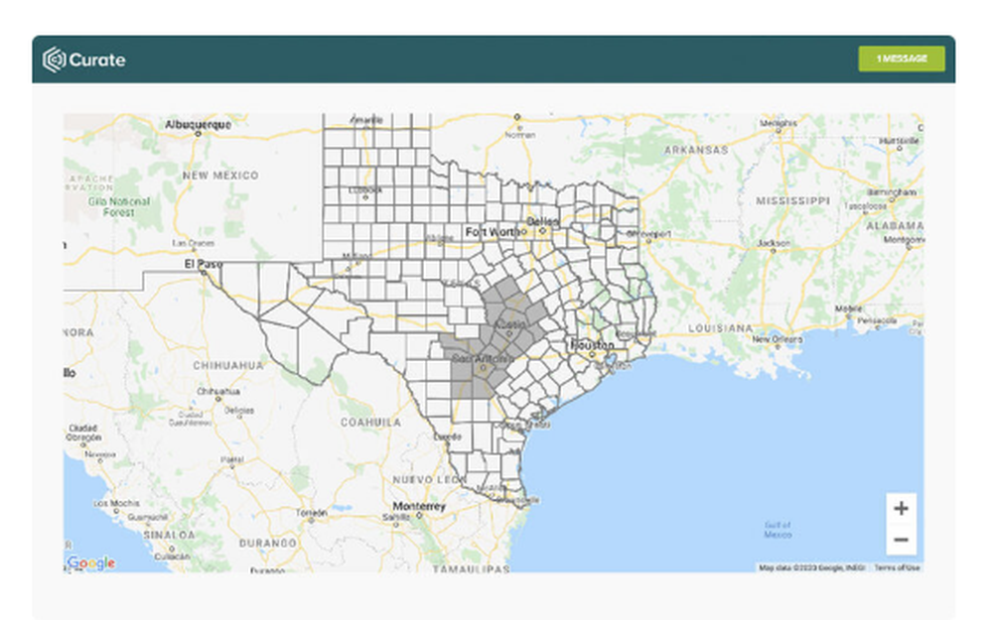Click the Dallas city marker
Viewport: 993px width, 620px height.
[x=542, y=231]
